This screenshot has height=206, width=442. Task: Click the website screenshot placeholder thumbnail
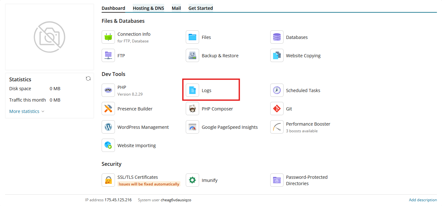point(50,37)
